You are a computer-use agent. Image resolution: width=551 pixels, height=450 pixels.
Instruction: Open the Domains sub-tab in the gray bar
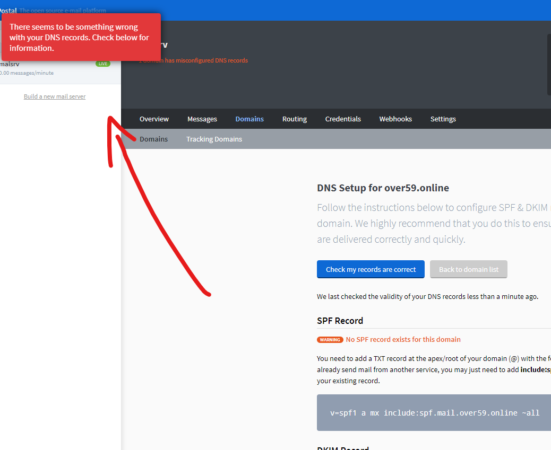coord(153,139)
